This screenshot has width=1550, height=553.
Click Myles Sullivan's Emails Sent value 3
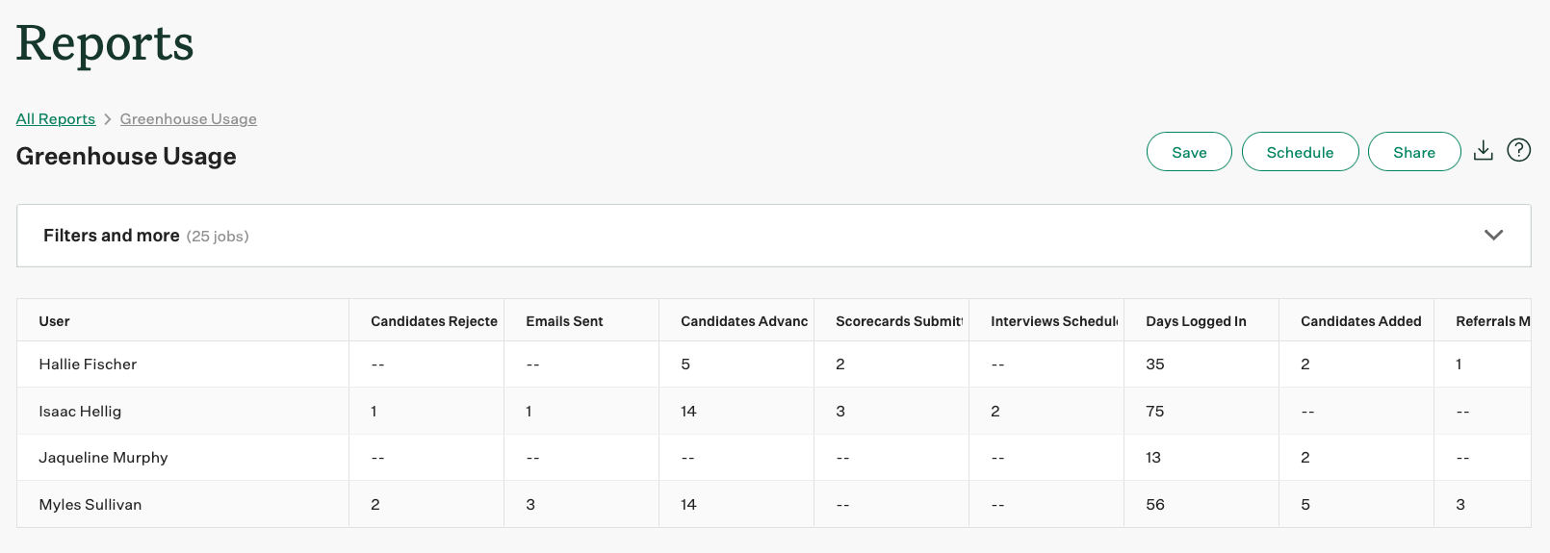point(530,505)
